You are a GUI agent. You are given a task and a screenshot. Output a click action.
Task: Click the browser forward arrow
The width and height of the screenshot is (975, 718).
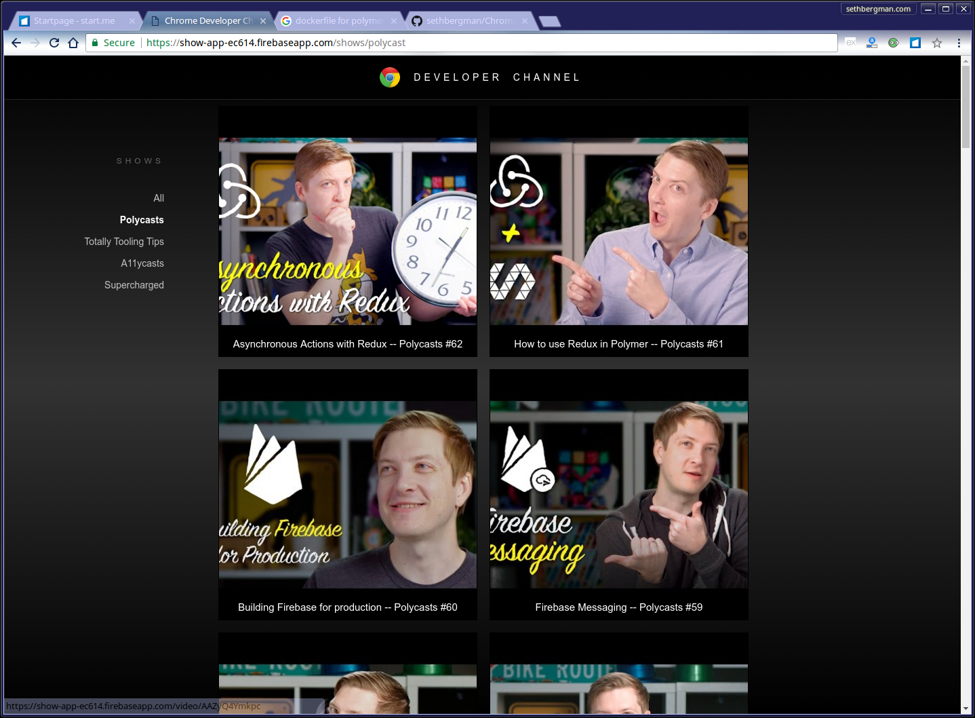point(35,43)
